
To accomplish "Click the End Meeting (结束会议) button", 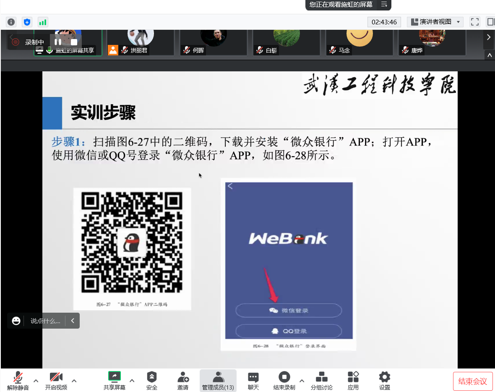I will pyautogui.click(x=472, y=381).
